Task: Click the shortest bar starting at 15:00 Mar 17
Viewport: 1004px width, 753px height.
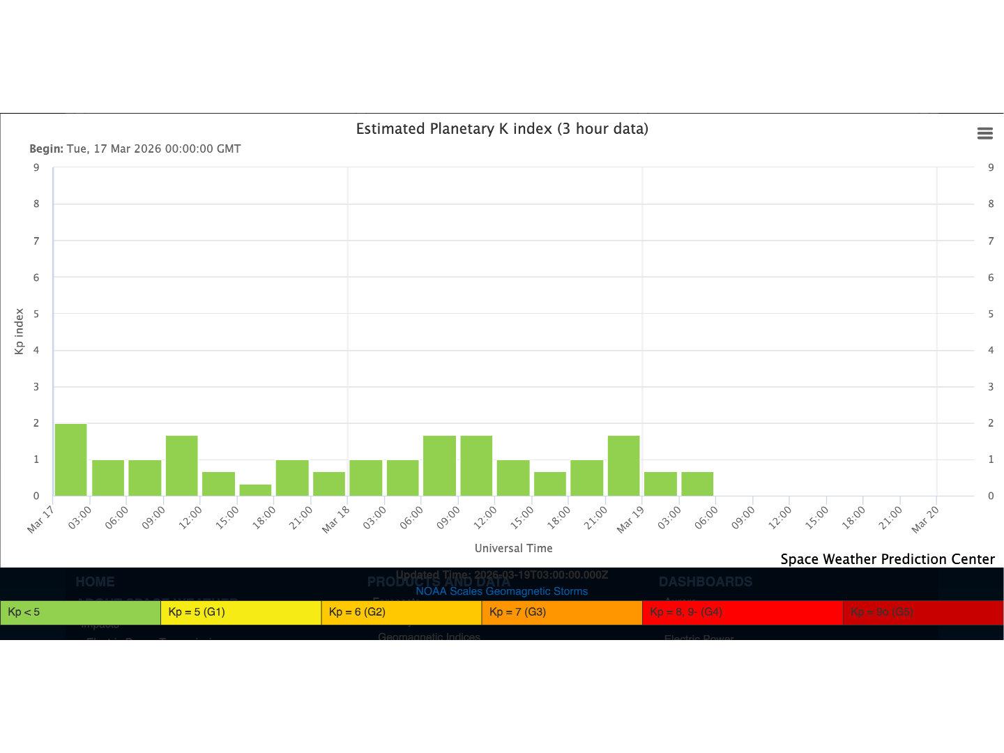Action: click(x=255, y=490)
